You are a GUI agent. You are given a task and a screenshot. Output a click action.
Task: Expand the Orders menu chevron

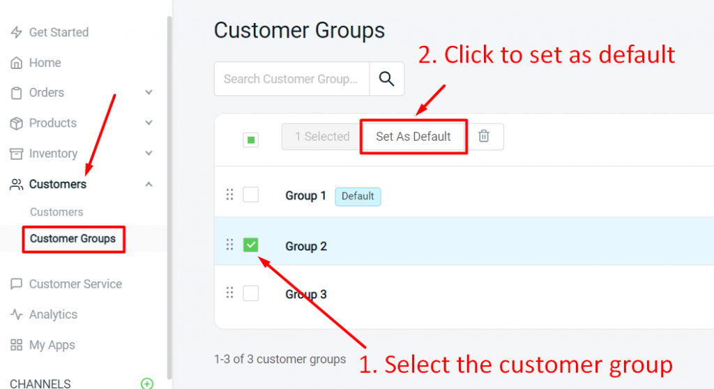coord(149,93)
